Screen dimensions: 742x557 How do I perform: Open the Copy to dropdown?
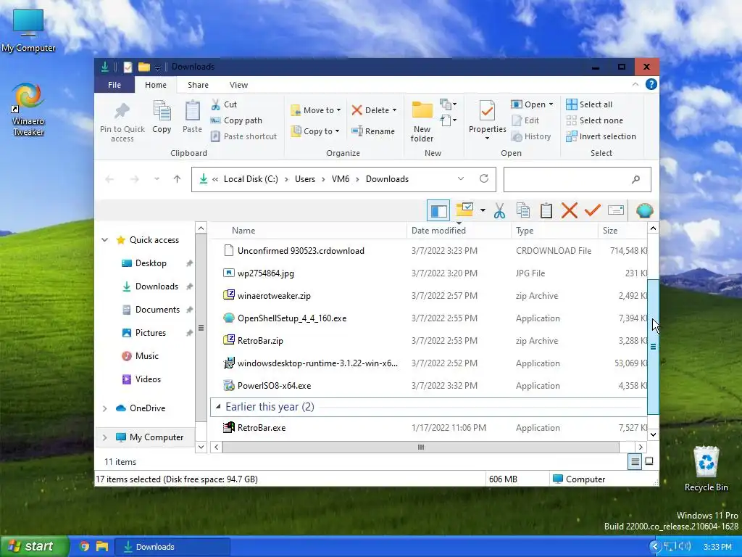click(315, 131)
